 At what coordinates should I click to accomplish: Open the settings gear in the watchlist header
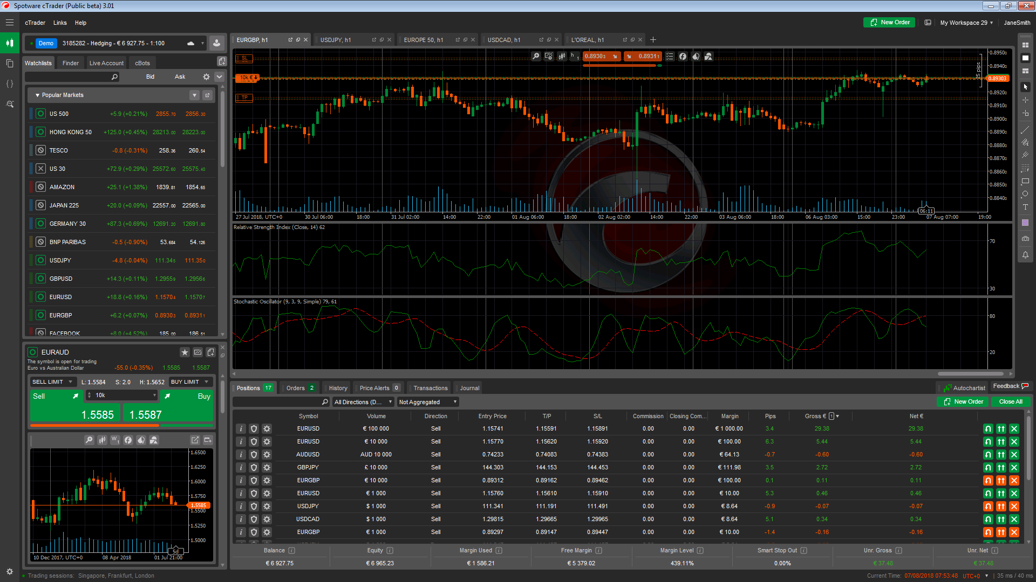tap(206, 77)
